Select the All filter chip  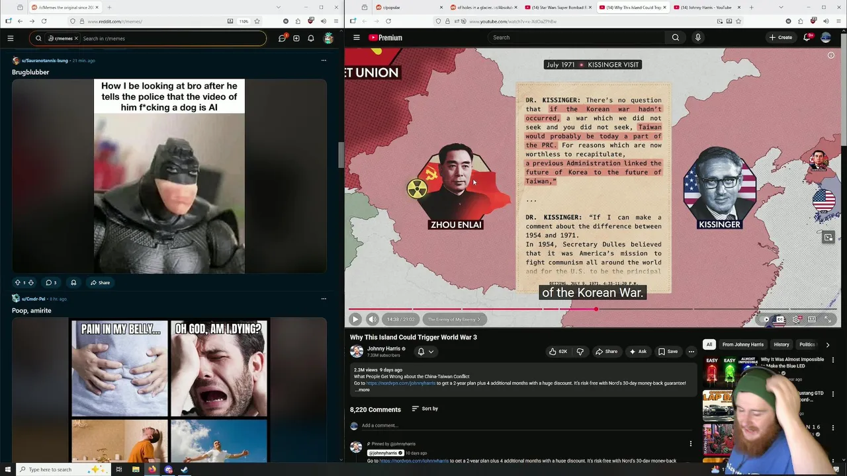tap(709, 344)
